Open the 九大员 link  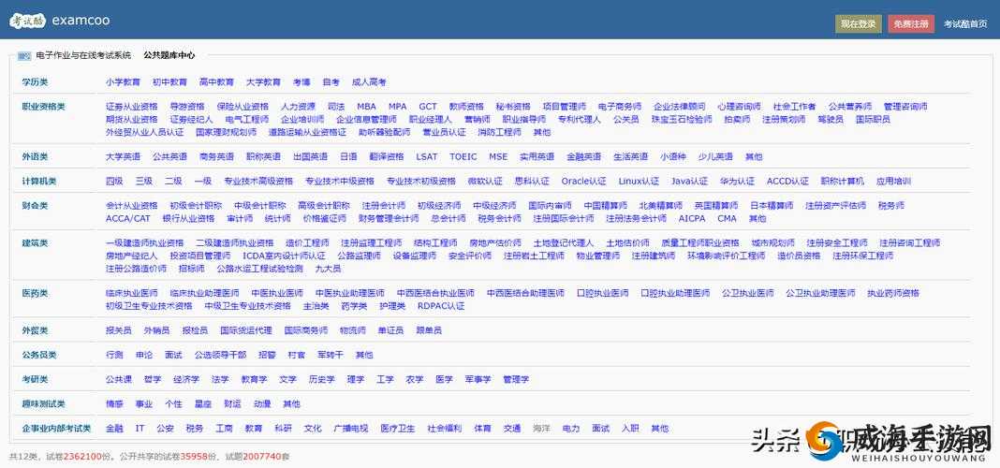click(x=328, y=269)
